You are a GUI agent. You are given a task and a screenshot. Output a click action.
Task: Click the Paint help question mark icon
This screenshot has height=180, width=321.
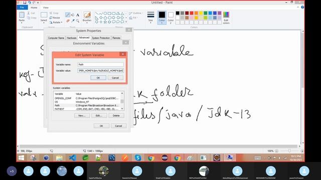[x=302, y=7]
